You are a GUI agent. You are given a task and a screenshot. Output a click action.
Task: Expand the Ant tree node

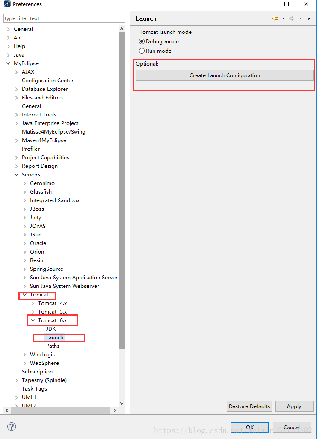pos(9,38)
